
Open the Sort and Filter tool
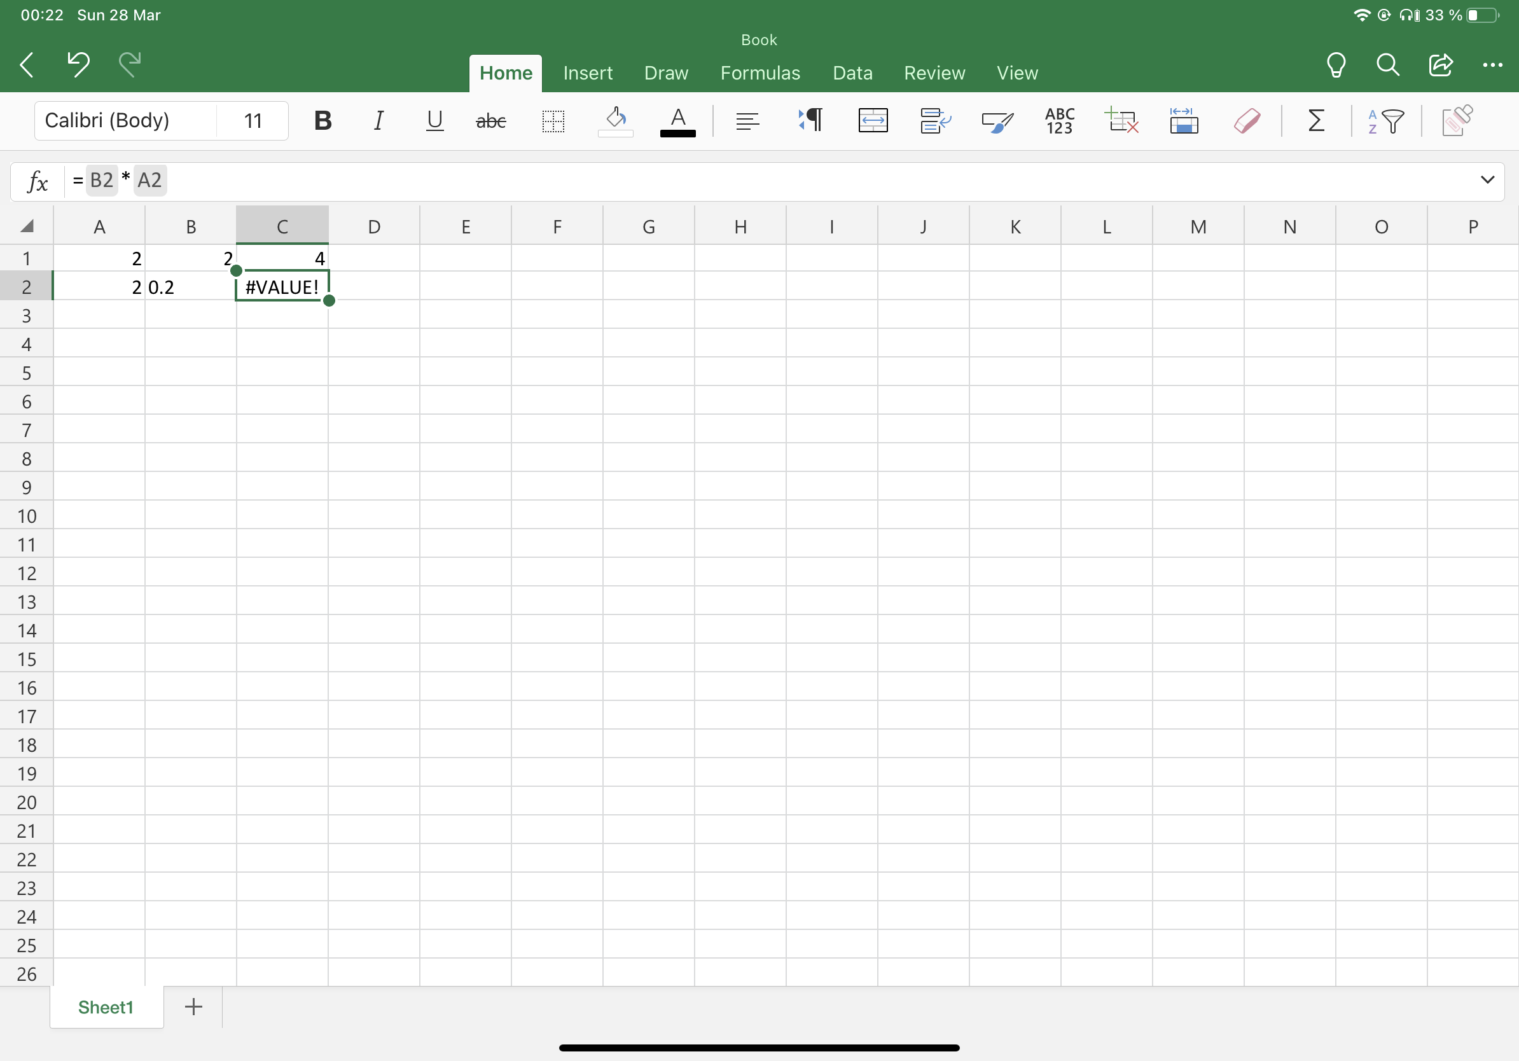(x=1386, y=120)
